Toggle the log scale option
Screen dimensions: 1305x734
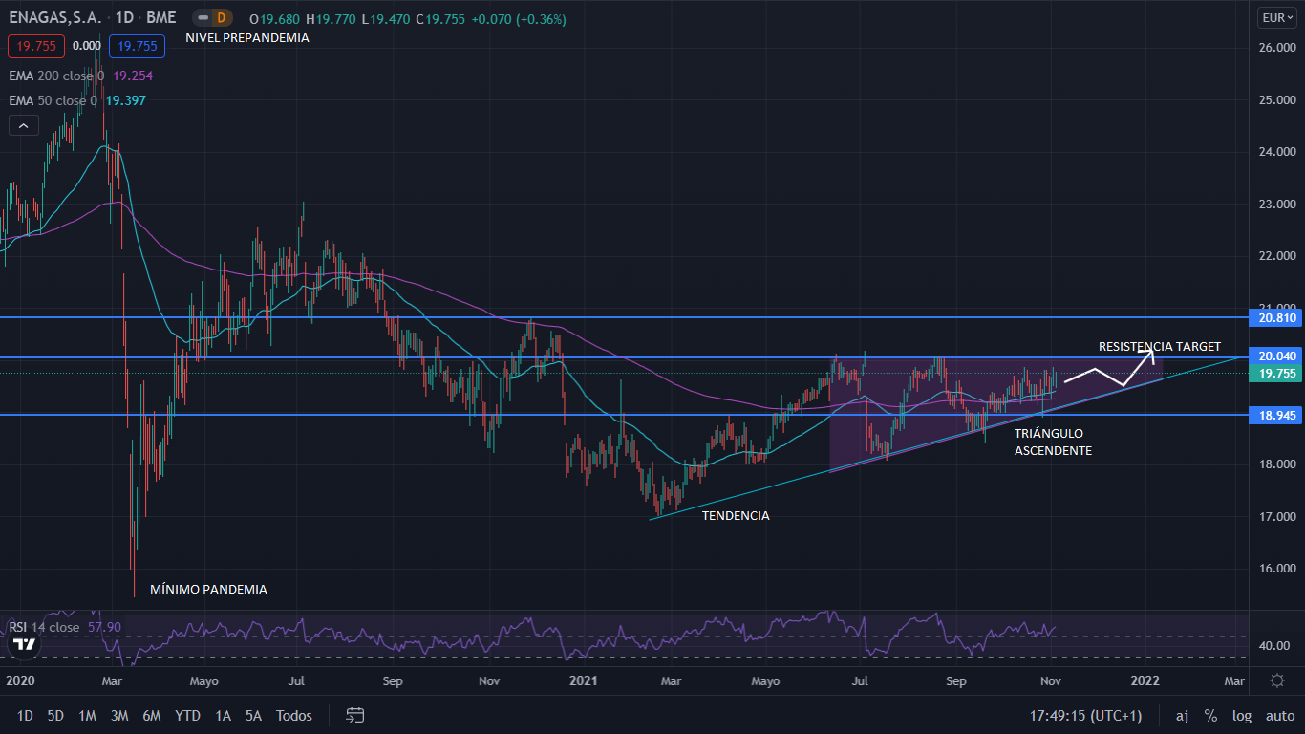(x=1241, y=715)
